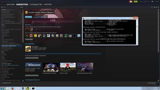
Task: Click the clock in the system tray
Action: point(155,88)
